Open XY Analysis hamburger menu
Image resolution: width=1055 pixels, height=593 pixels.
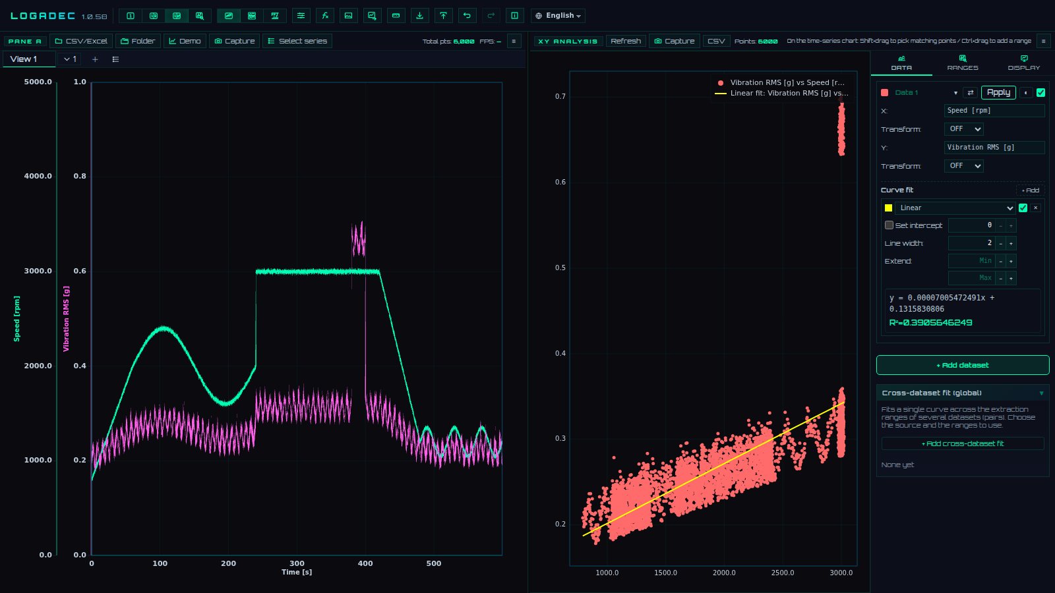coord(1044,41)
